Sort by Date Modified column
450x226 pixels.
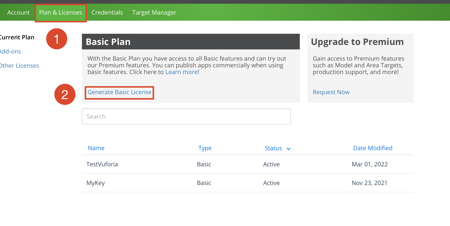[x=373, y=148]
